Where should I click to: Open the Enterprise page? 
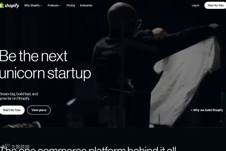[x=86, y=5]
